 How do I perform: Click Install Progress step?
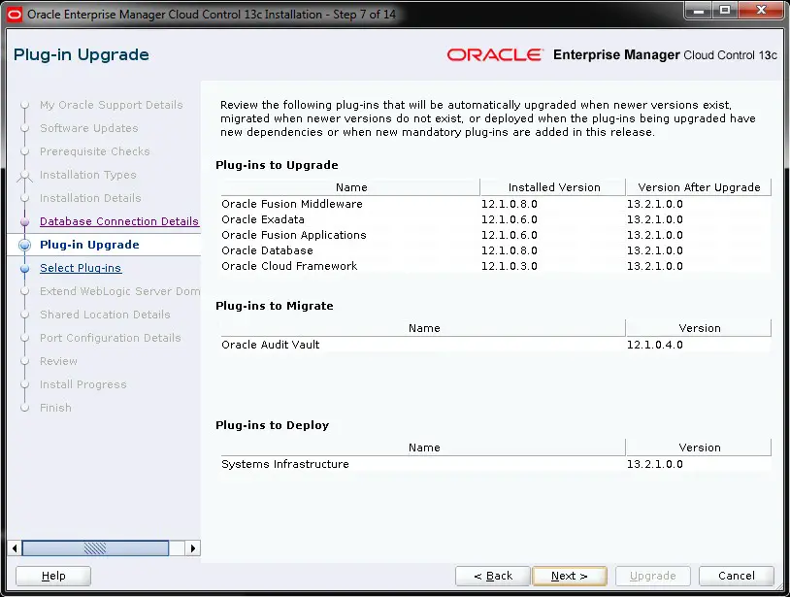pos(83,384)
